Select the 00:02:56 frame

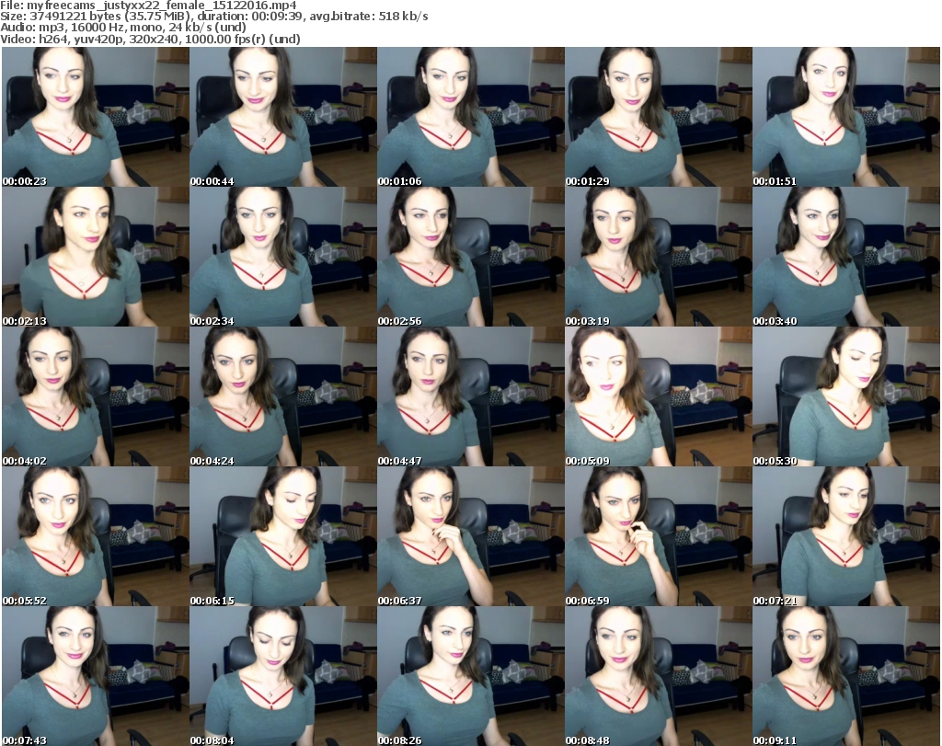(x=470, y=257)
